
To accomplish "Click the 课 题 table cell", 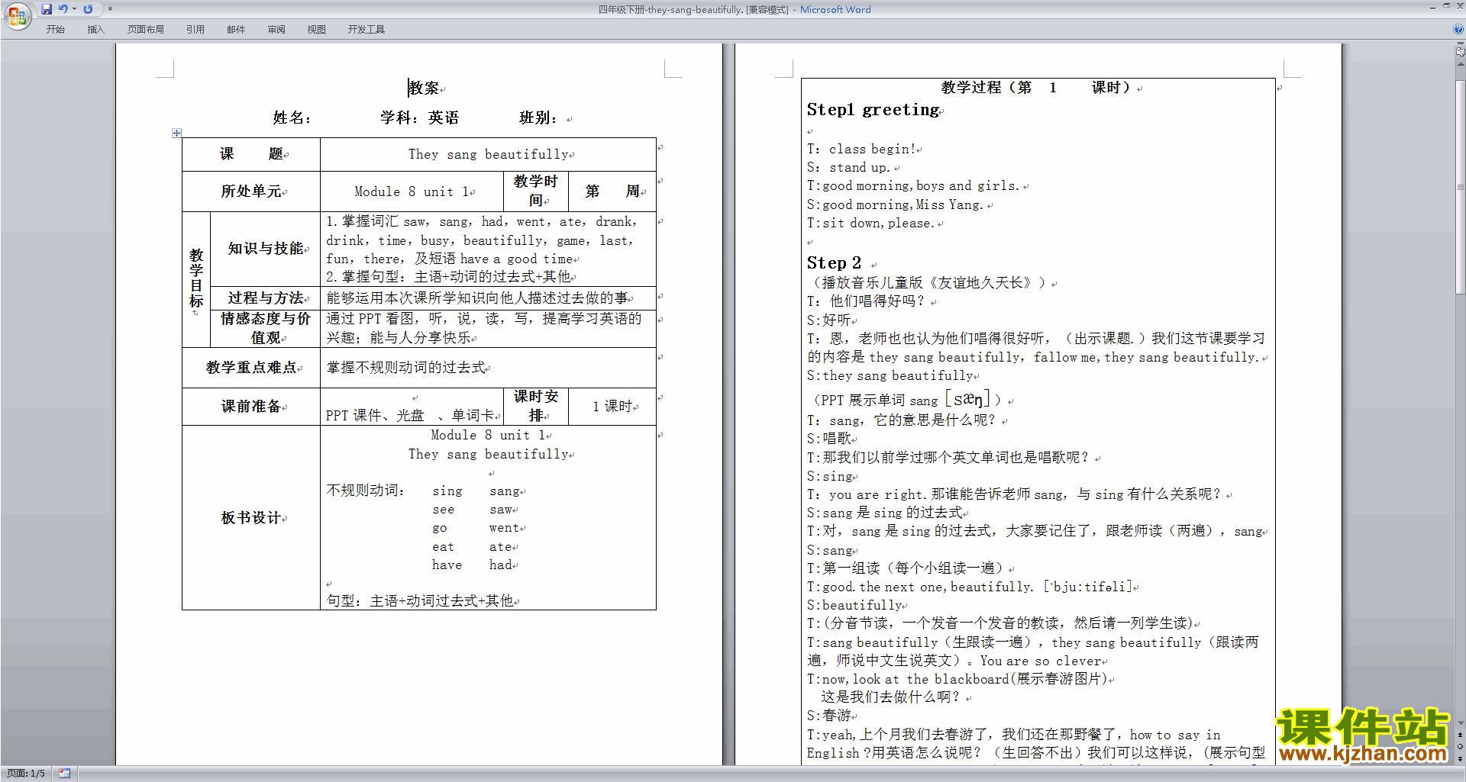I will pos(251,154).
